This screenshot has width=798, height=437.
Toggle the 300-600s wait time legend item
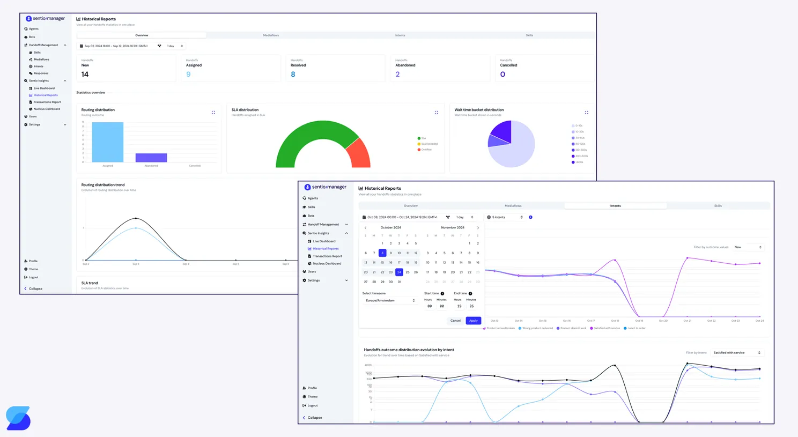pyautogui.click(x=580, y=156)
